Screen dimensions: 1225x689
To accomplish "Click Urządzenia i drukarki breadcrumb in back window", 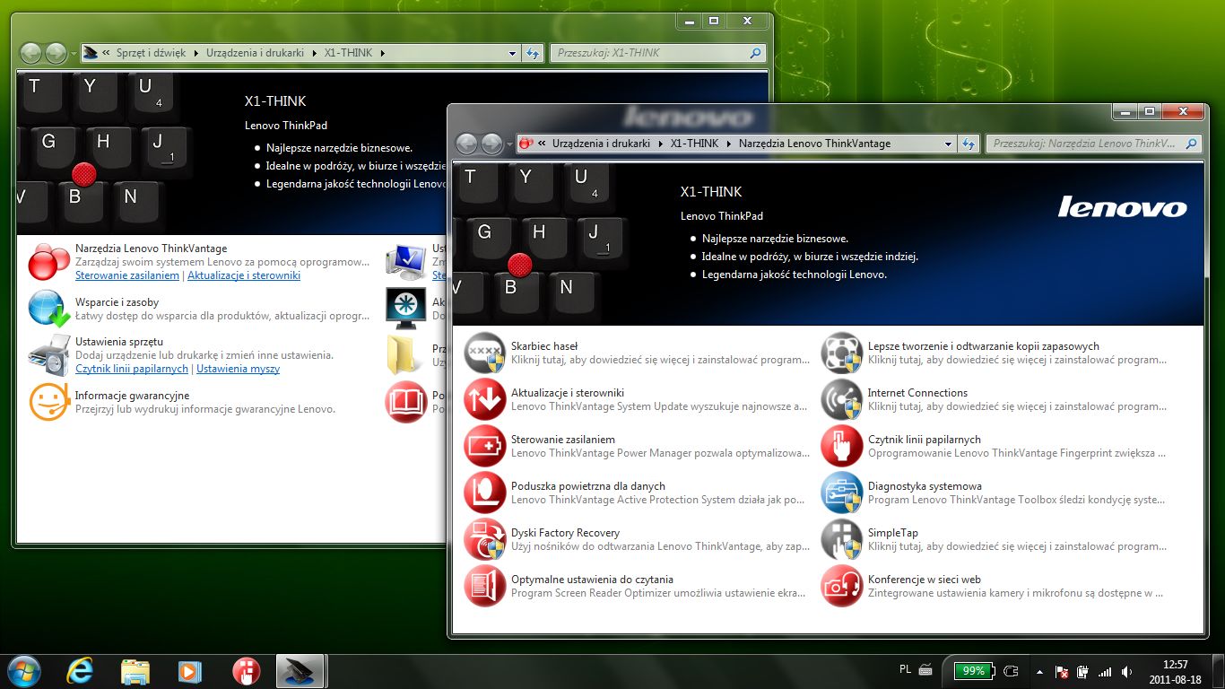I will point(256,53).
